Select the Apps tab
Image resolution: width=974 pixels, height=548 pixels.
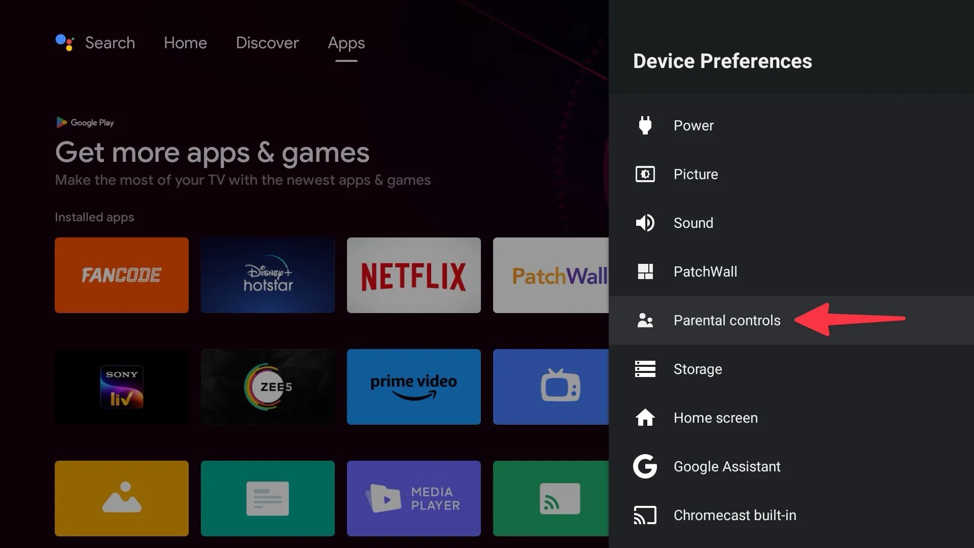346,43
